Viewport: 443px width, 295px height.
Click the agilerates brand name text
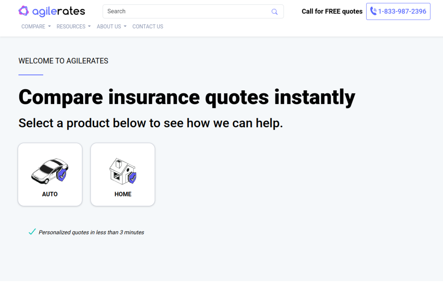coord(58,11)
